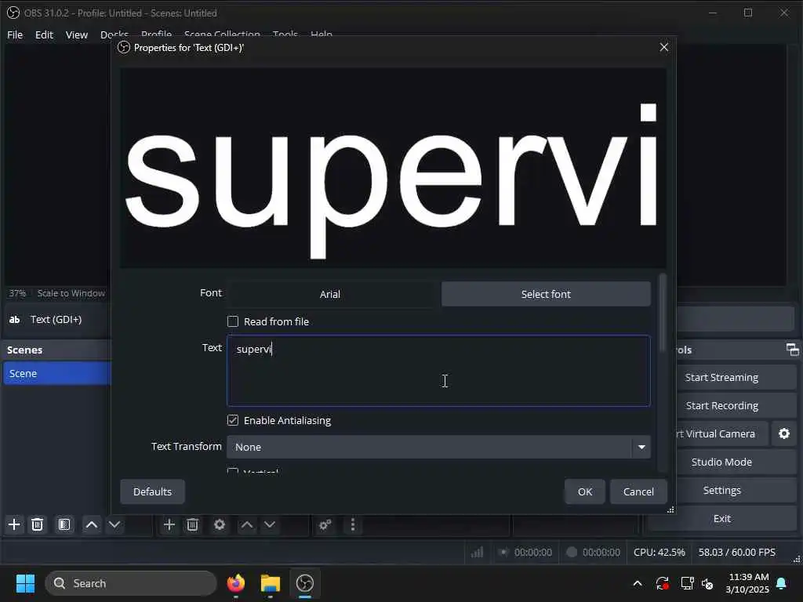Click the supervi text preview area
This screenshot has height=602, width=803.
(x=394, y=168)
